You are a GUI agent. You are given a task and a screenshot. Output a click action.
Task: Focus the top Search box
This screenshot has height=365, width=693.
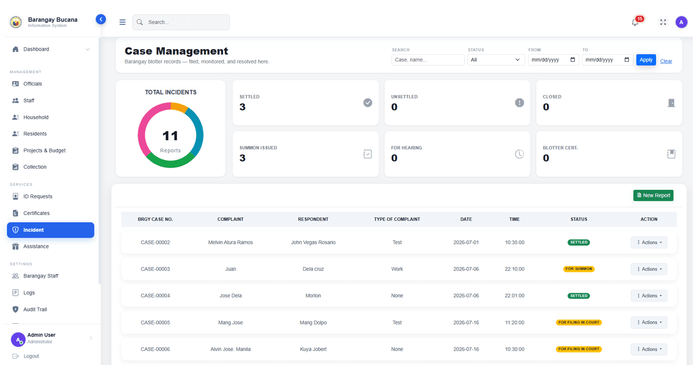tap(181, 22)
